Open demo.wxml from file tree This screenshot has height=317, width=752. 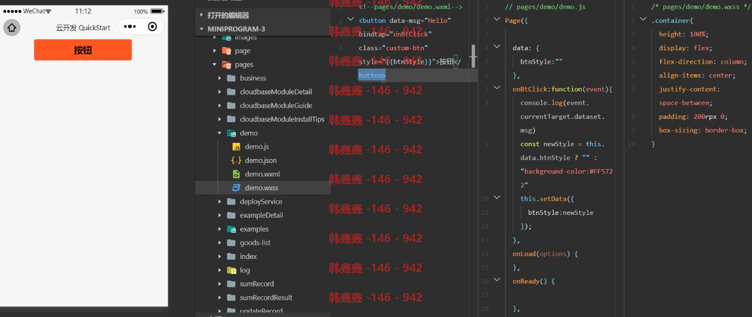pos(262,174)
